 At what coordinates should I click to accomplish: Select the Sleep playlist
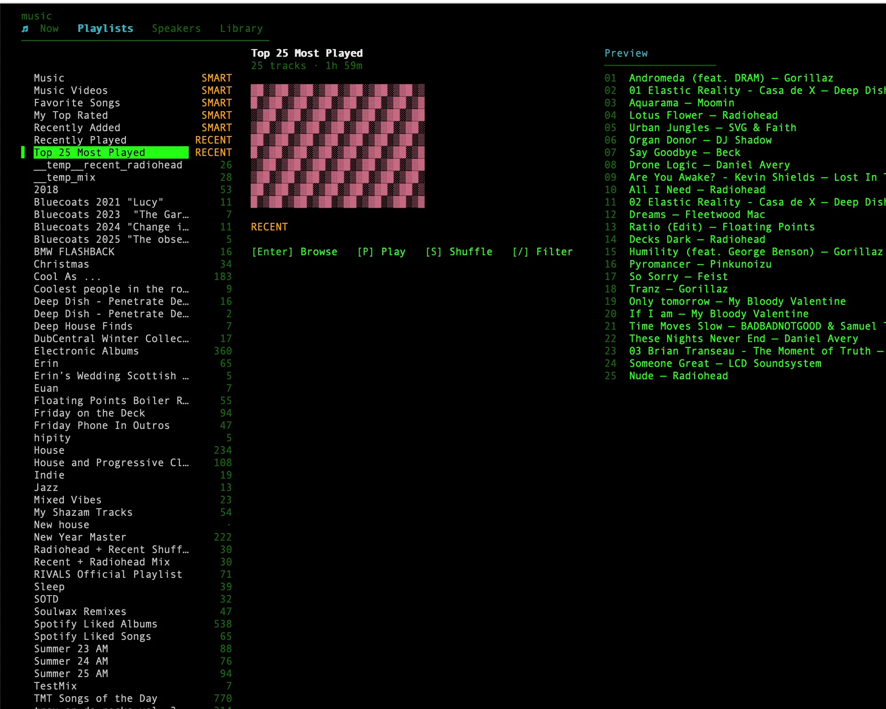pos(133,587)
